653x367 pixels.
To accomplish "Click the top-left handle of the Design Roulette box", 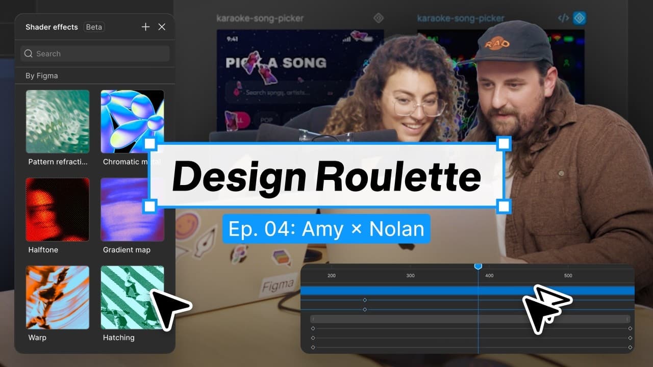I will coord(149,144).
